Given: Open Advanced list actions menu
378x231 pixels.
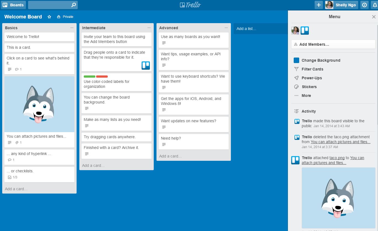Looking at the screenshot, I should (226, 28).
